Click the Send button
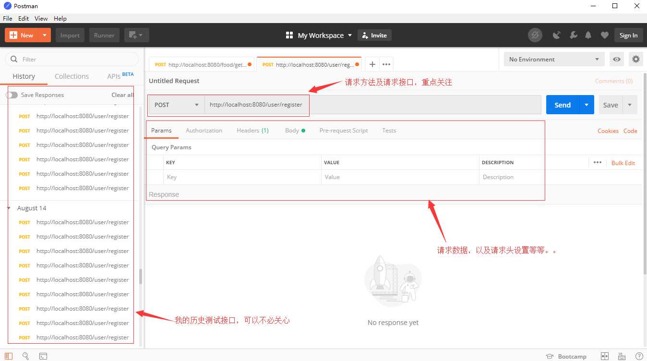Screen dimensions: 647x361 [x=563, y=105]
